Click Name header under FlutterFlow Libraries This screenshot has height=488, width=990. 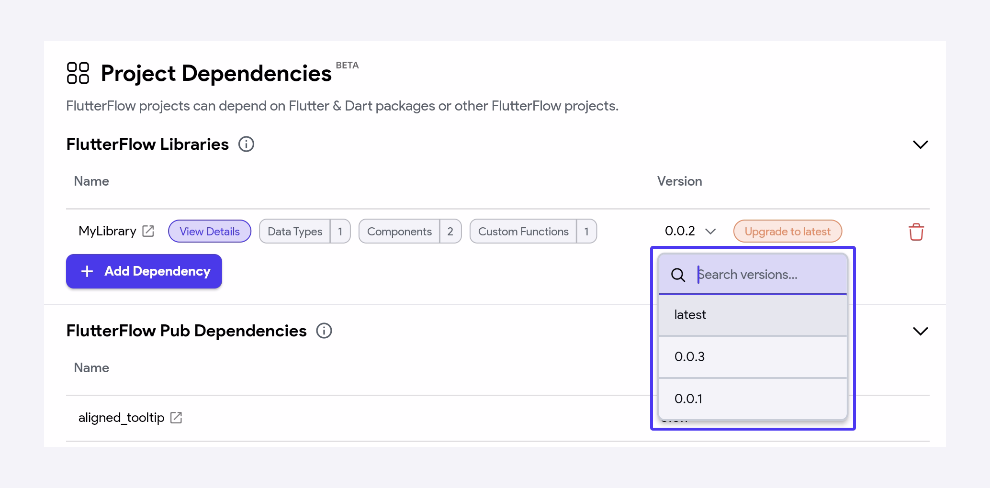[x=91, y=181]
